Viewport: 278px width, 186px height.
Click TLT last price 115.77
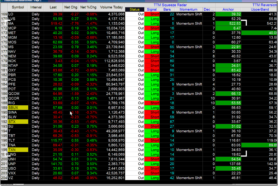(57, 140)
